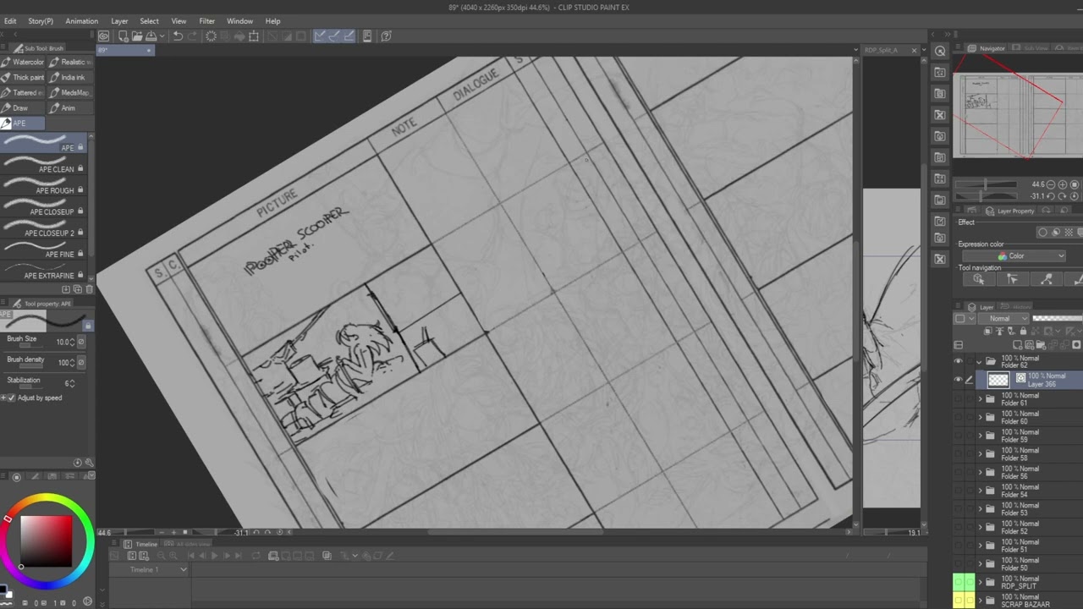Expand Folder 59 in Layer panel
This screenshot has height=609, width=1083.
(x=981, y=436)
